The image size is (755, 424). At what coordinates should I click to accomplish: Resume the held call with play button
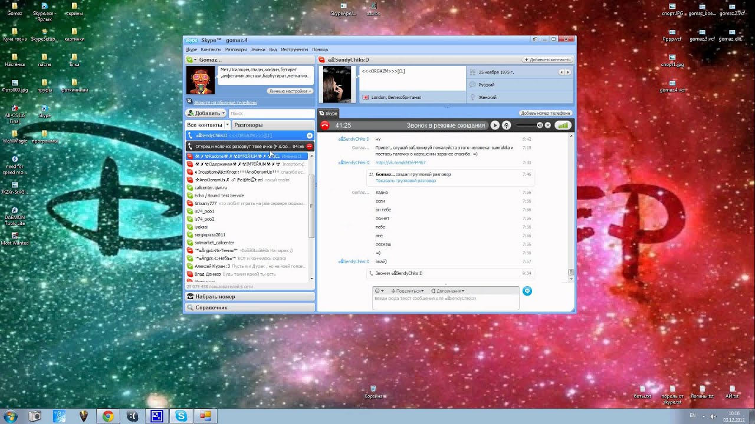tap(495, 125)
